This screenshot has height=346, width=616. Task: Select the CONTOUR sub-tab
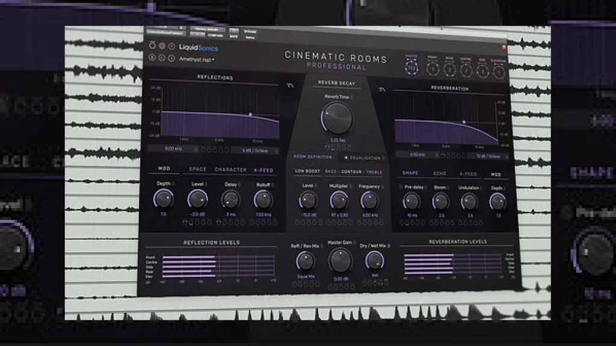point(351,172)
